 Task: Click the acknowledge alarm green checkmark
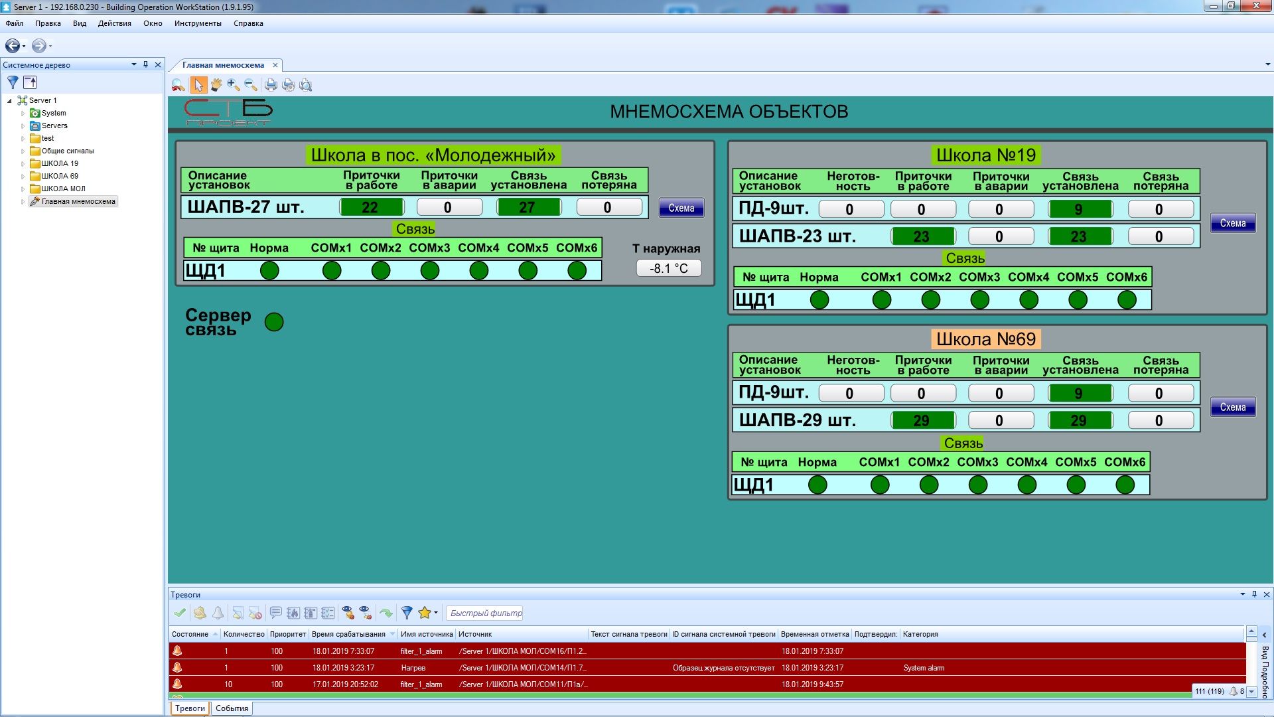point(180,613)
